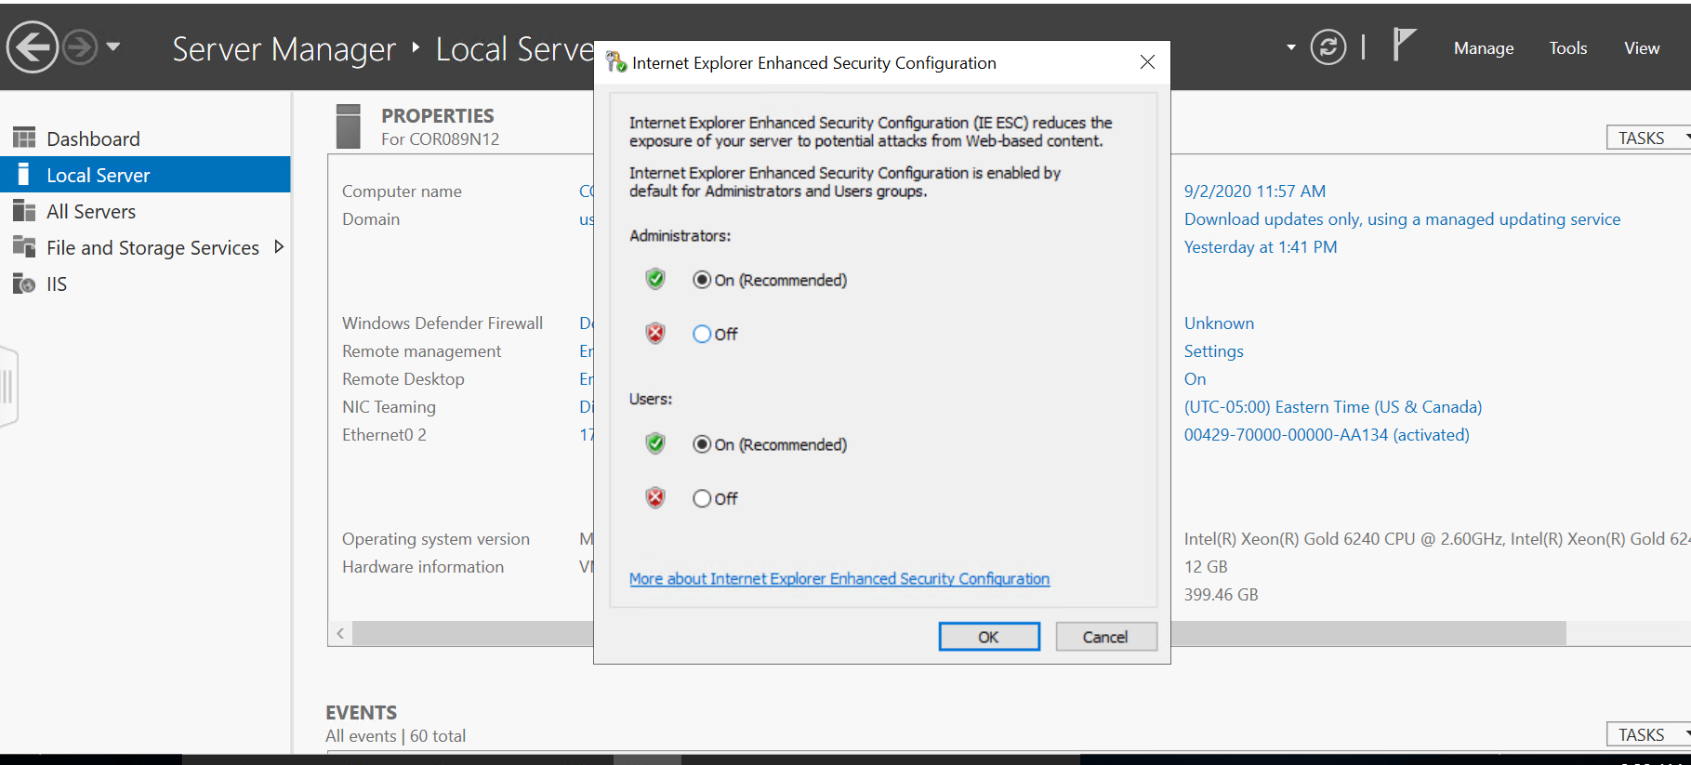Click the Computer name label

coord(402,191)
